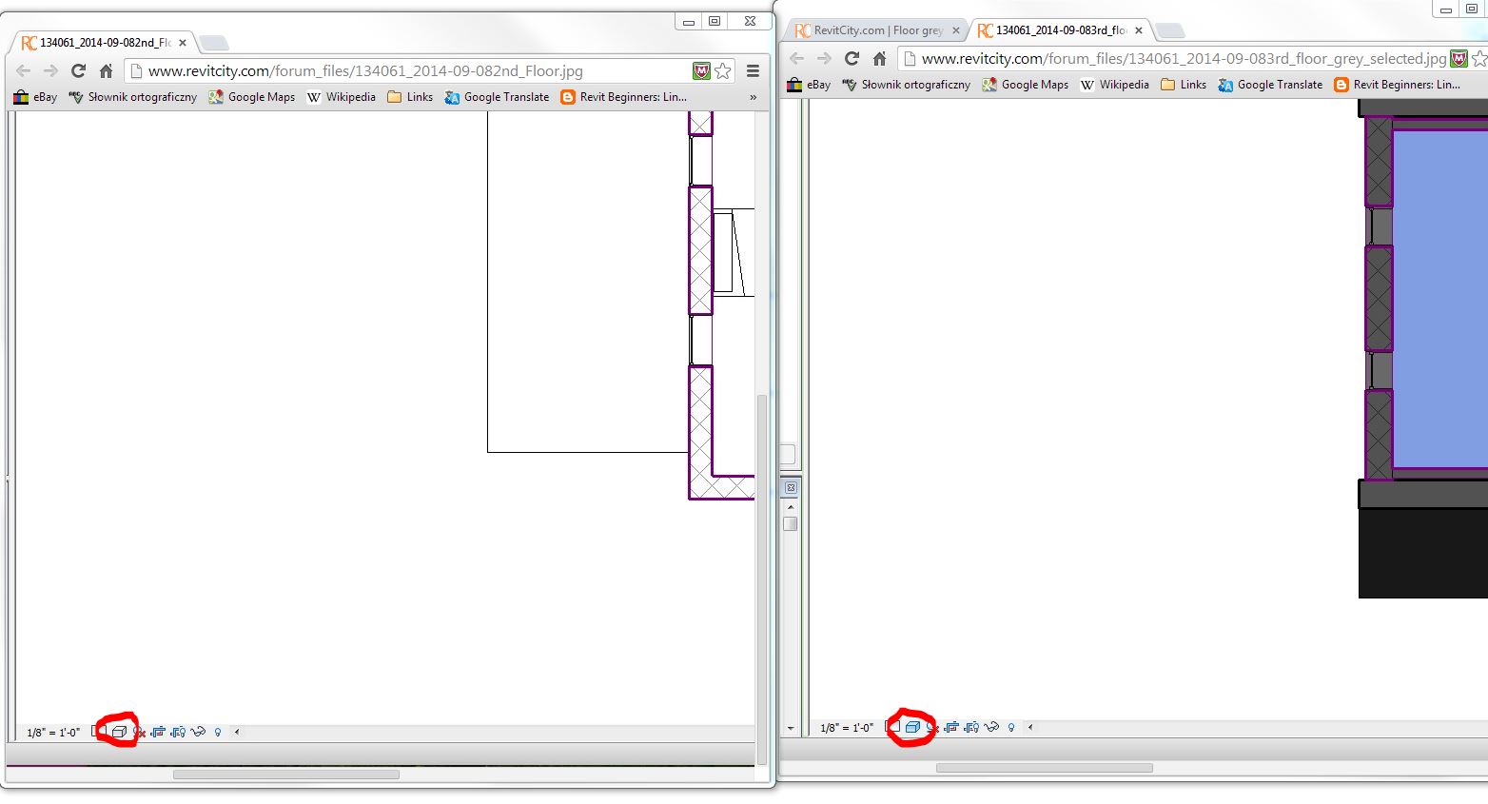Screen dimensions: 1488x804
Task: Click Show Crop Region icon in the right image
Action: (971, 727)
